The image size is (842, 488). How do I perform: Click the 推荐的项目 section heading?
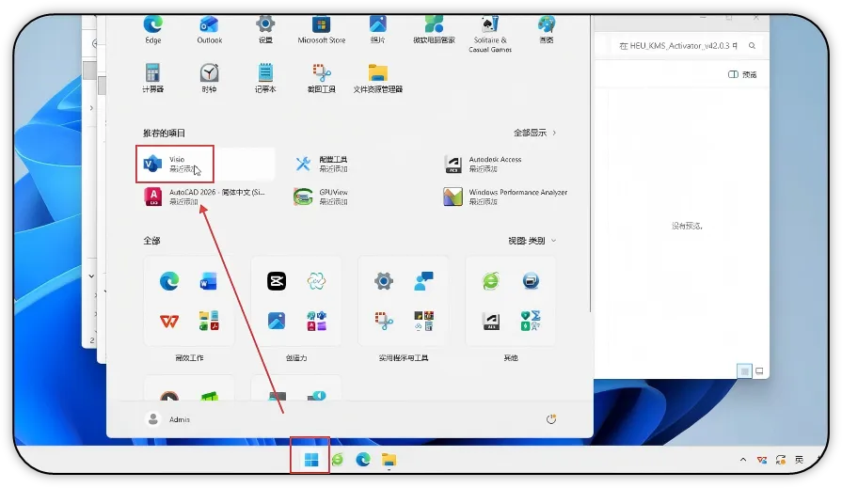point(164,133)
